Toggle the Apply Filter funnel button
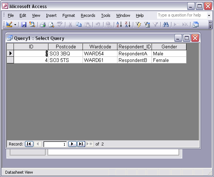This screenshot has height=177, width=214. pyautogui.click(x=155, y=25)
